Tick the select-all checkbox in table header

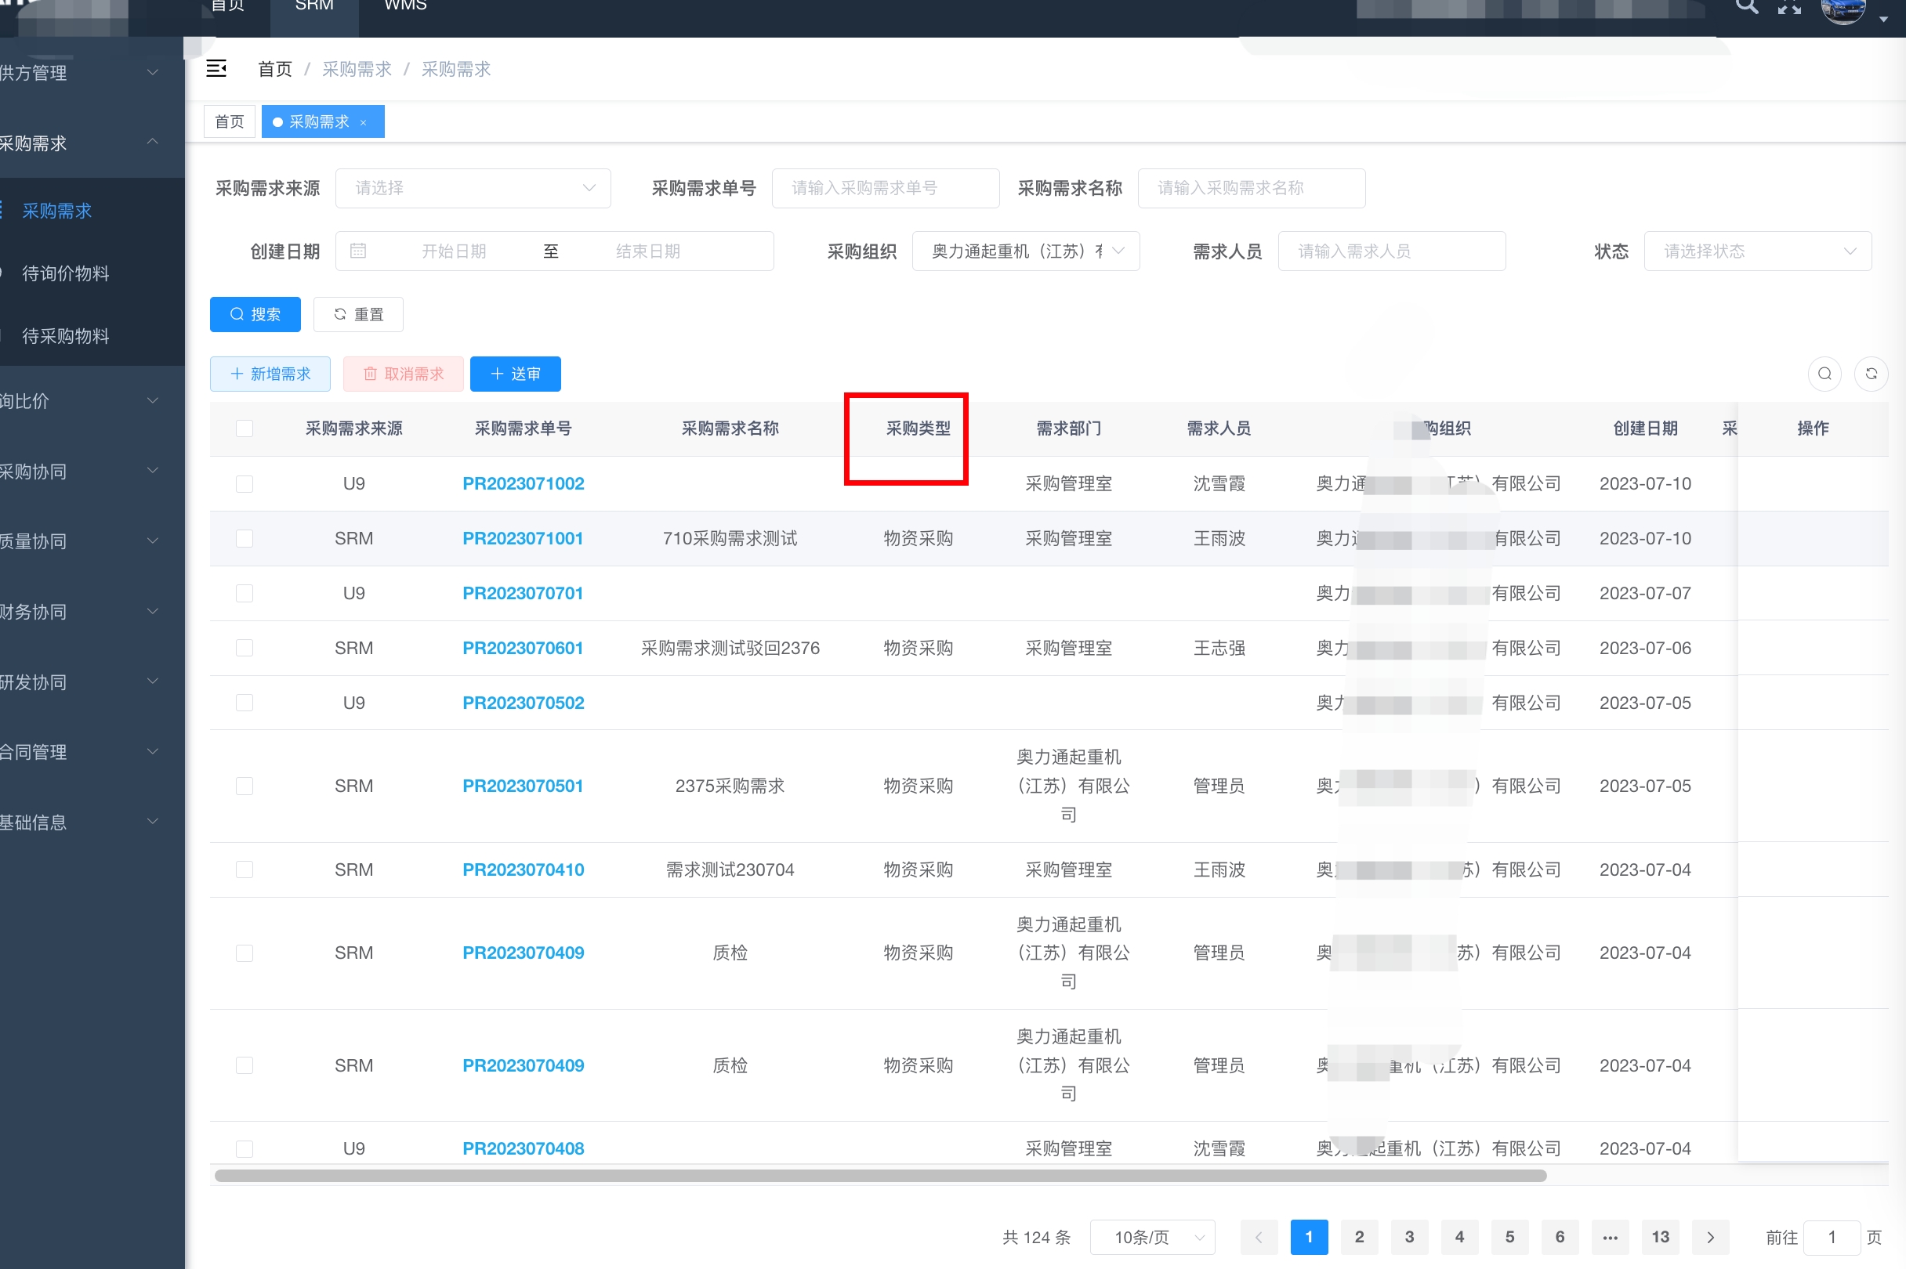245,428
